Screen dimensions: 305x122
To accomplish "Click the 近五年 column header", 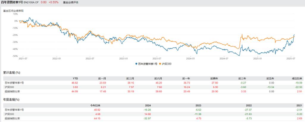I will [x=270, y=79].
